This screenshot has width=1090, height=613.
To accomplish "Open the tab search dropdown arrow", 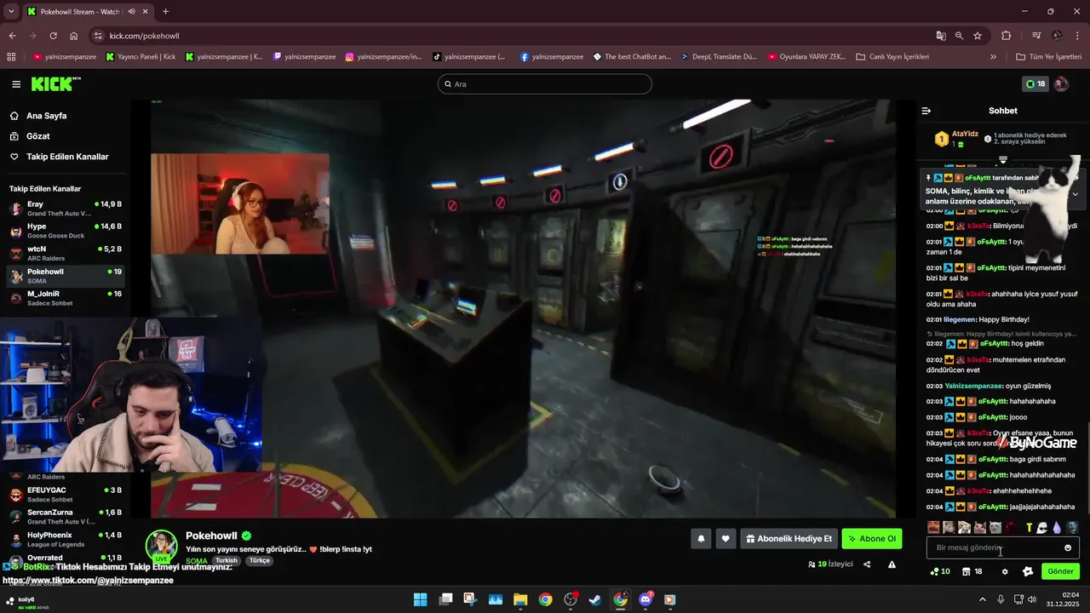I will [x=11, y=12].
